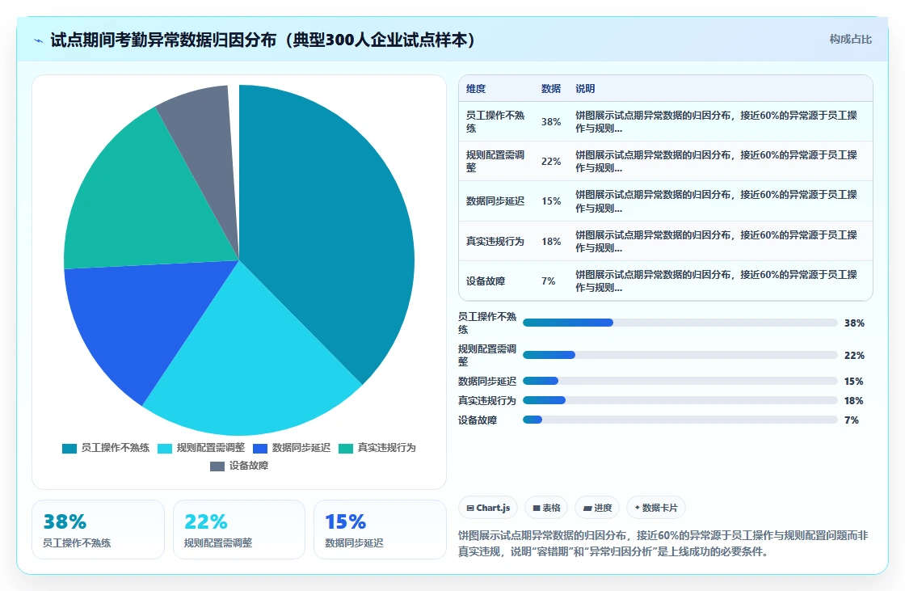Click 规则配置需调整 cell in table
This screenshot has width=905, height=591.
tap(496, 161)
